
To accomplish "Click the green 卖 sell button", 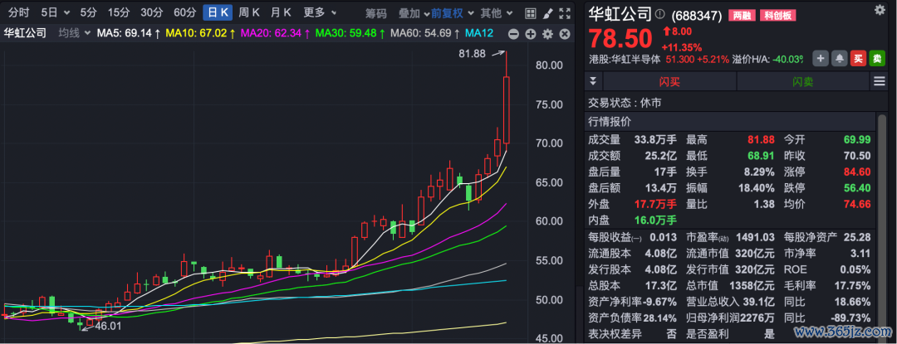I will 877,58.
